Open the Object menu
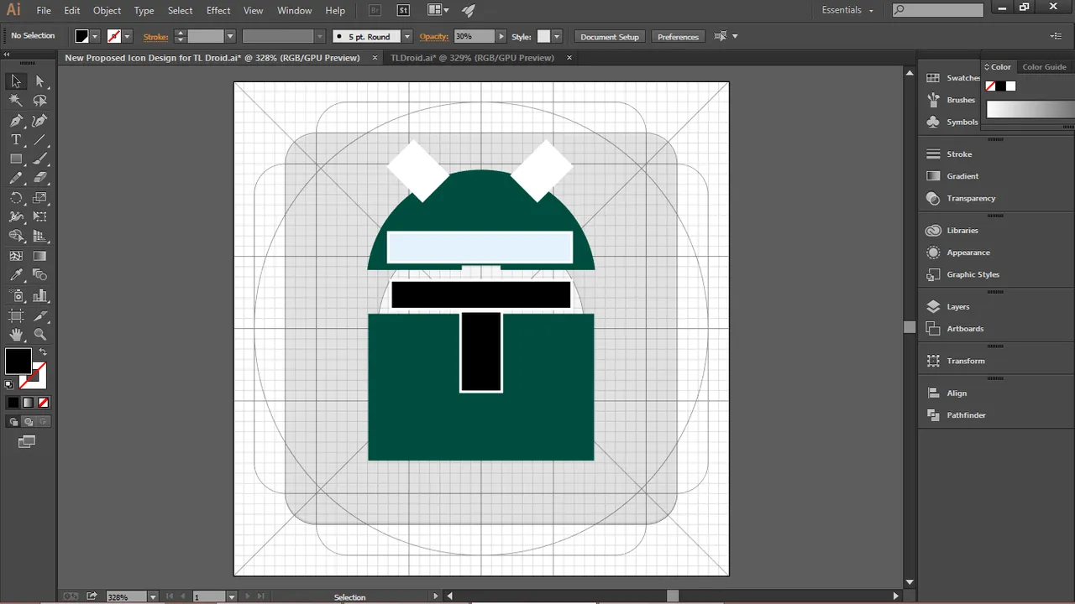 coord(107,10)
